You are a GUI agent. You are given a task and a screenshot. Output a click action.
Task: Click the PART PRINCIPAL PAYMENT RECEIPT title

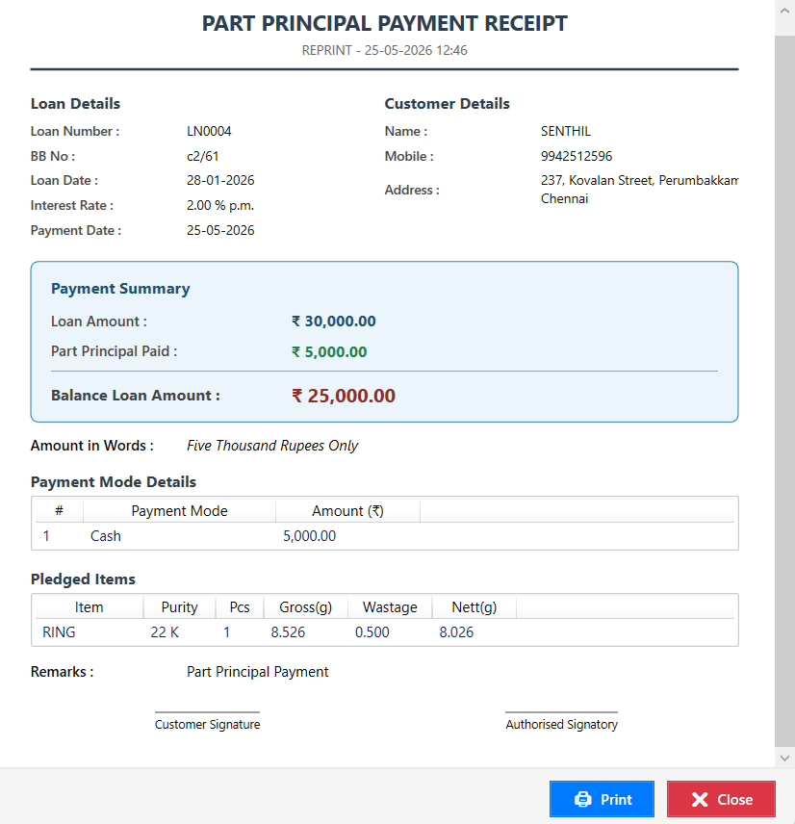pos(385,23)
